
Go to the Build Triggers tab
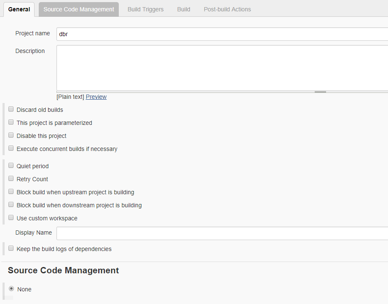145,9
